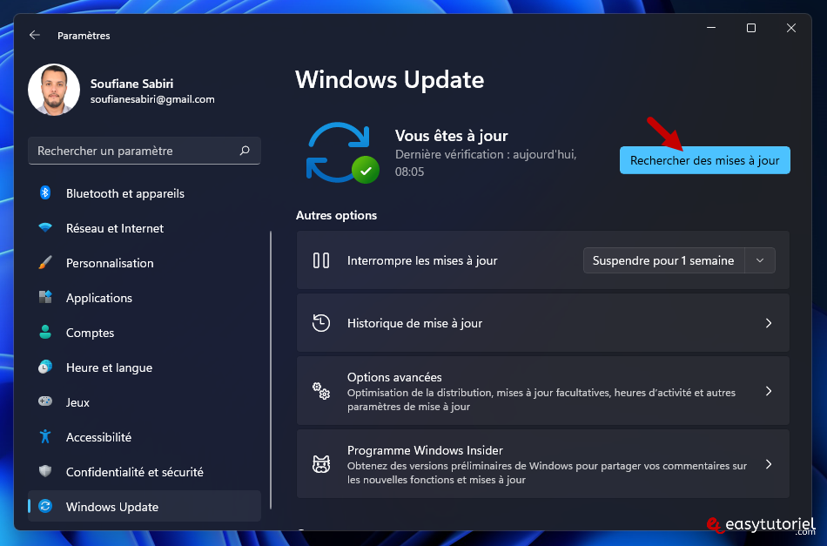The image size is (827, 546).
Task: Click the Vous êtes à jour status text
Action: click(452, 136)
